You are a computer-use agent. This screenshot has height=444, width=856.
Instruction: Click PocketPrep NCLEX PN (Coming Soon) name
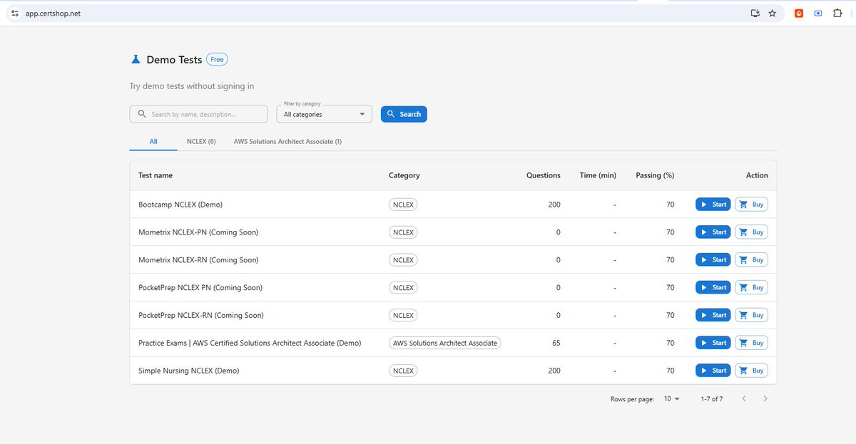pyautogui.click(x=200, y=288)
